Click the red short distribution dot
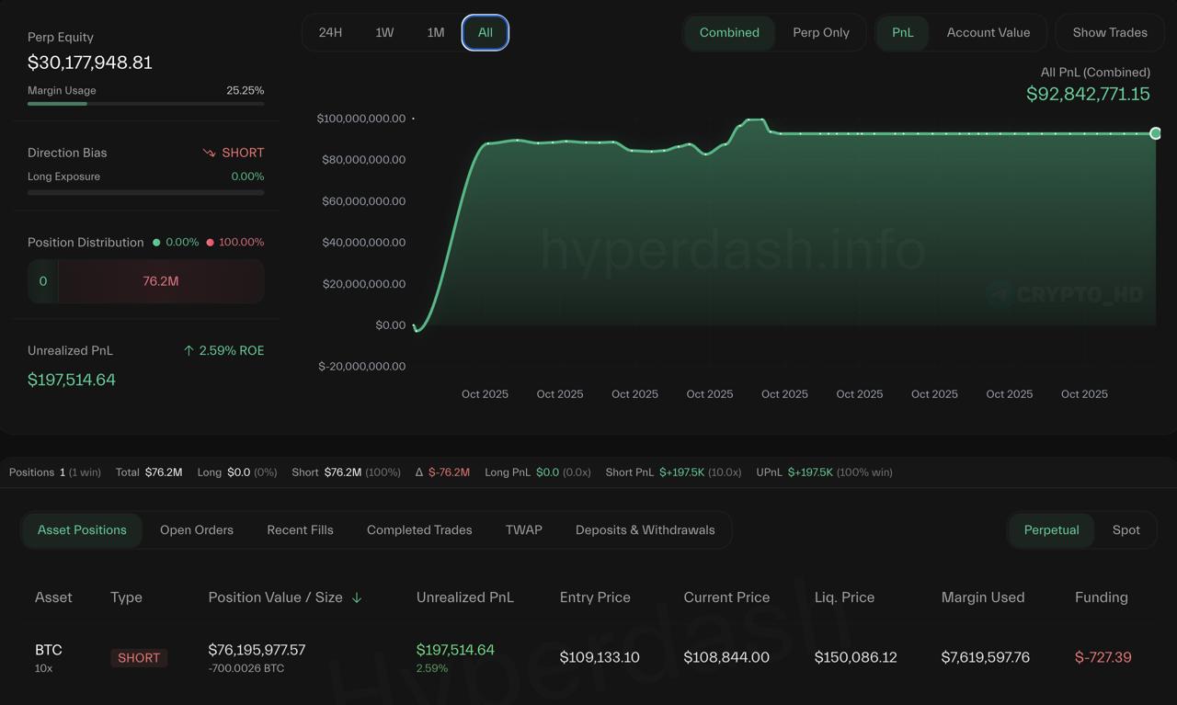 [210, 243]
